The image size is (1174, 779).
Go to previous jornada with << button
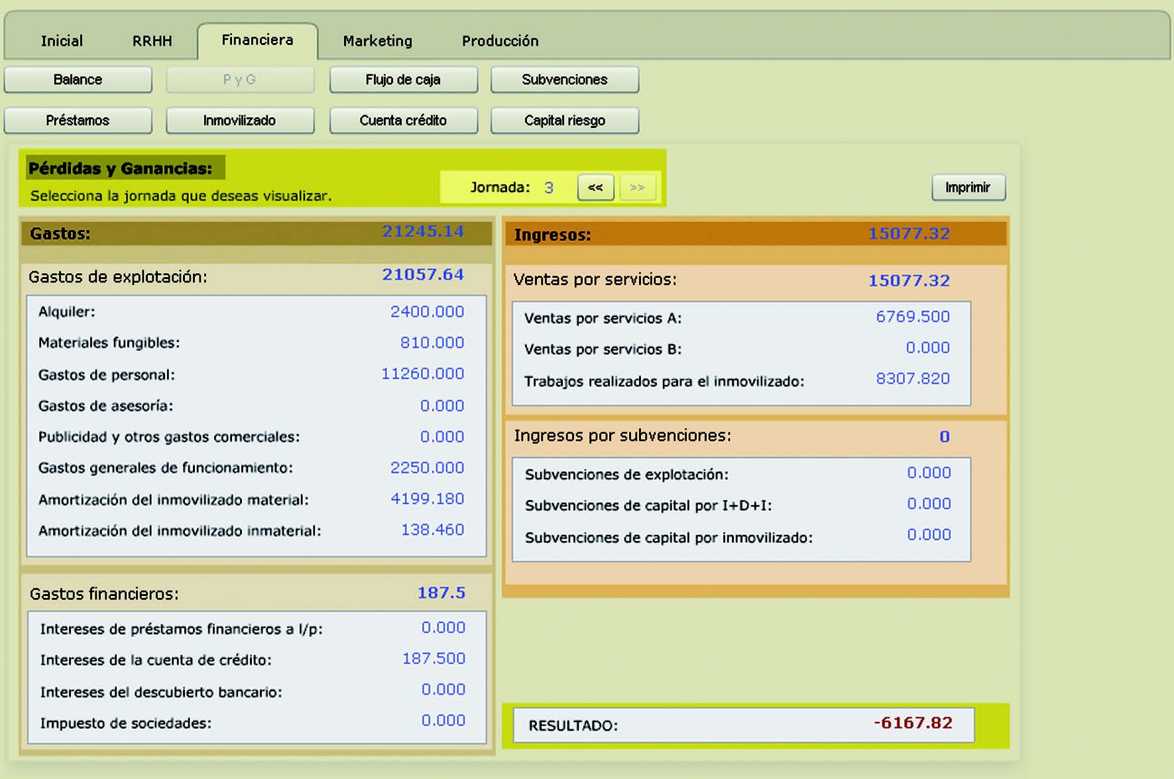pyautogui.click(x=595, y=188)
